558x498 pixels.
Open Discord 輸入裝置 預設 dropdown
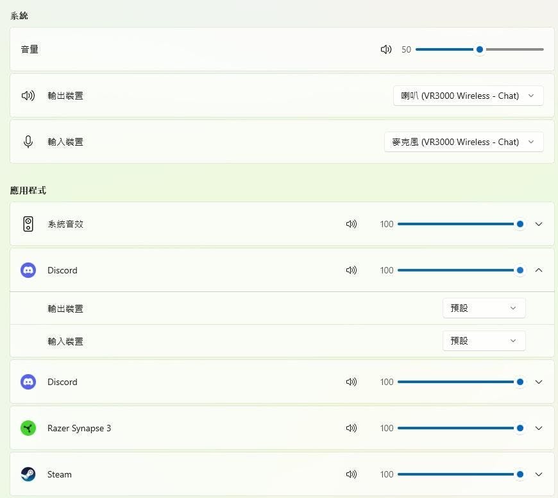(484, 341)
